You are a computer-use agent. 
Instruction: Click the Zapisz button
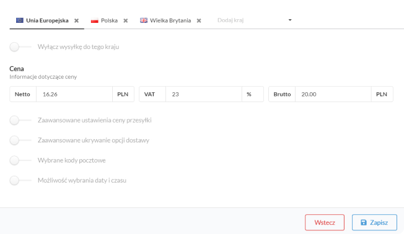(x=374, y=222)
